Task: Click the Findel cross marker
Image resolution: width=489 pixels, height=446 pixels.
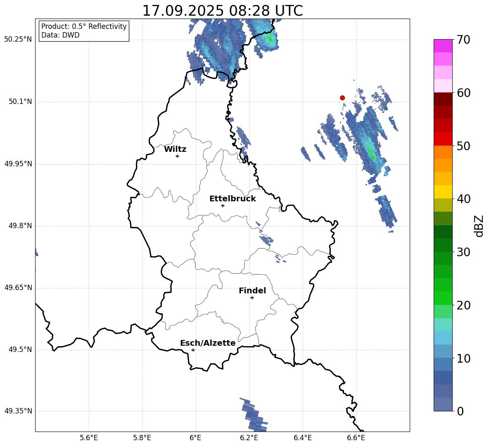Action: 252,298
